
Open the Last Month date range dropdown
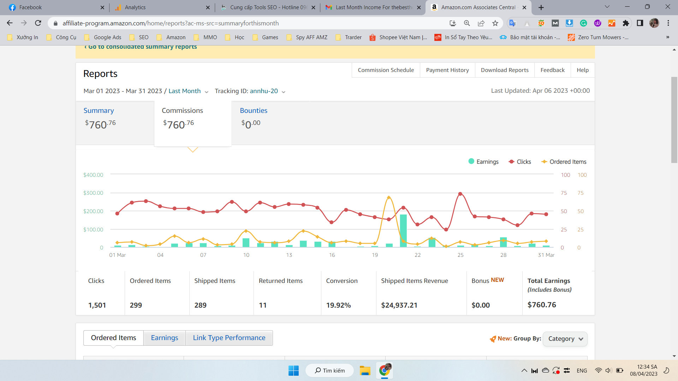[189, 91]
